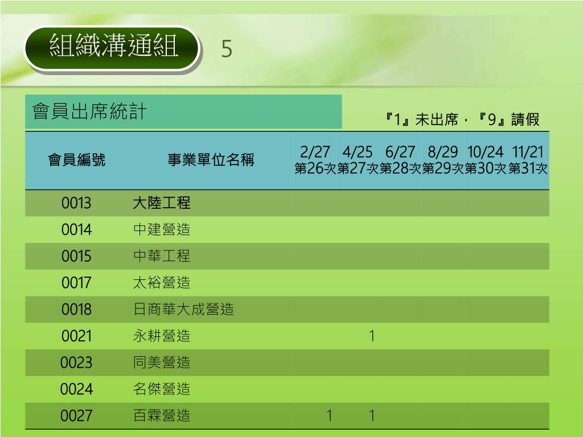The width and height of the screenshot is (583, 437).
Task: Select the 中華工程 cell
Action: tap(162, 257)
